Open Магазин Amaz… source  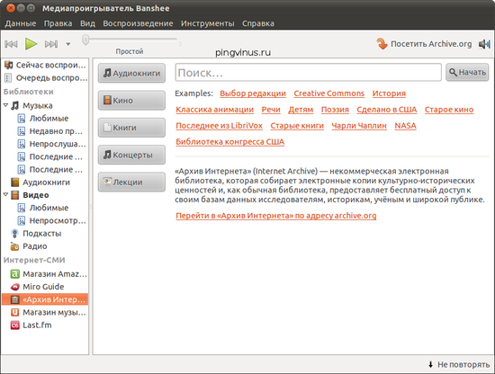tap(54, 273)
